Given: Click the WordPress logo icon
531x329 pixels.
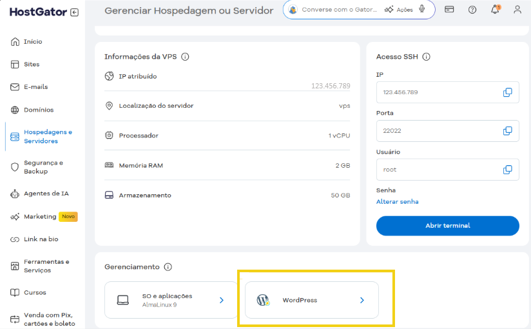Looking at the screenshot, I should [x=263, y=300].
